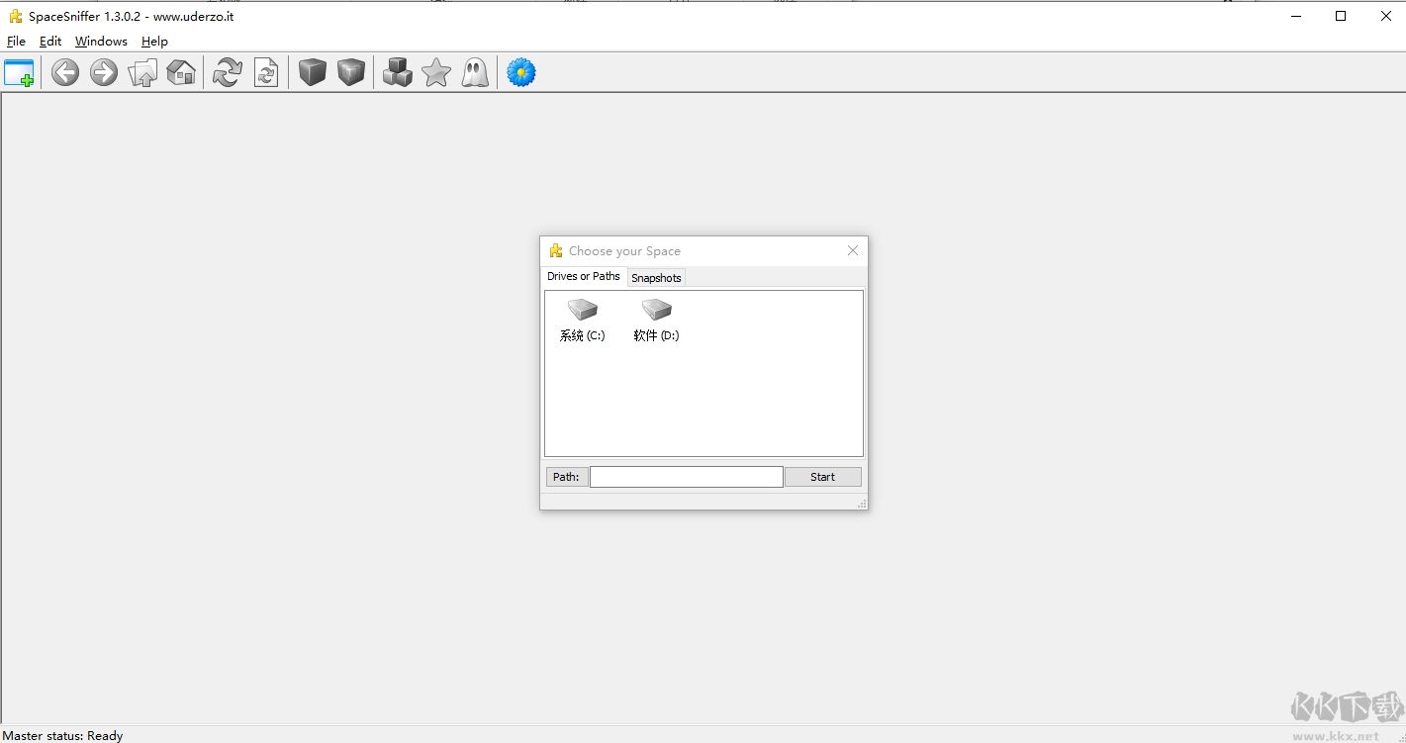Close the SpaceSniffer main window

[1385, 16]
